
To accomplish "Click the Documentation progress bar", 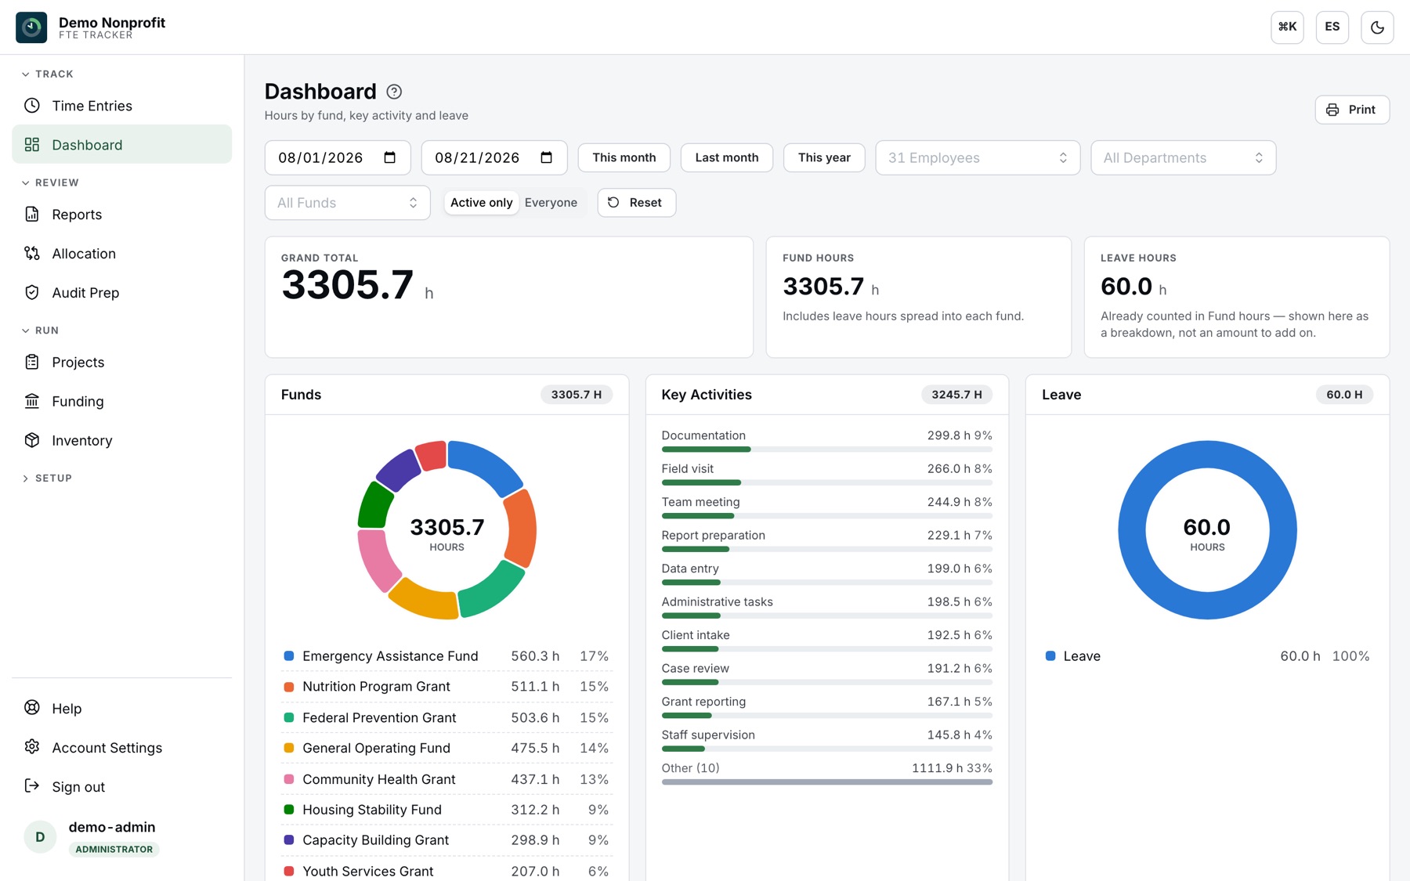I will [x=826, y=450].
